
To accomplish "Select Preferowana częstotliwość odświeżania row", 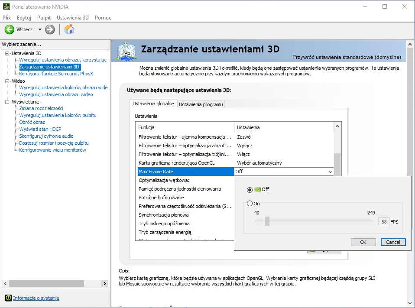I will (186, 206).
